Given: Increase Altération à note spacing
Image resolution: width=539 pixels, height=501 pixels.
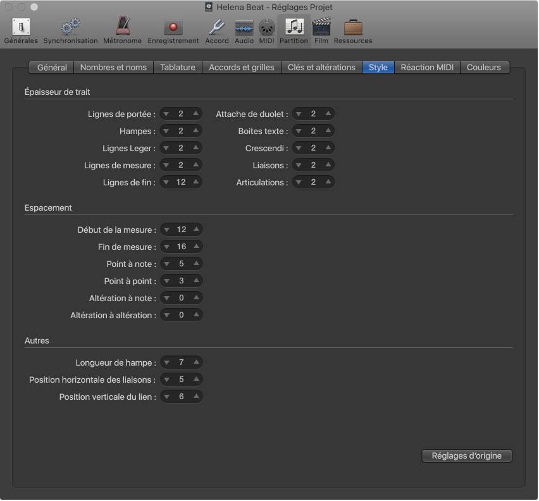Looking at the screenshot, I should point(196,298).
